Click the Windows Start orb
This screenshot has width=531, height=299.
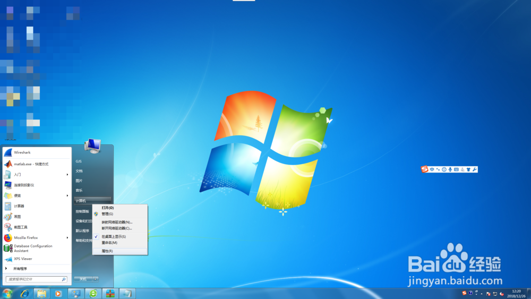click(x=7, y=293)
